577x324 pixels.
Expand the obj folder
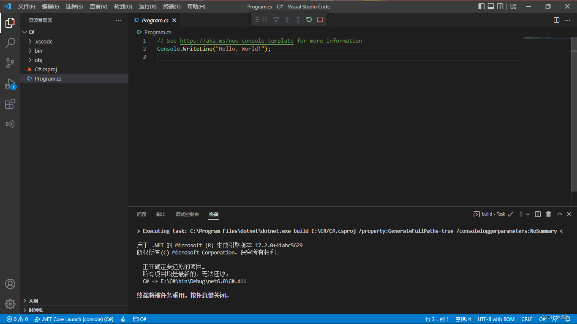click(74, 60)
